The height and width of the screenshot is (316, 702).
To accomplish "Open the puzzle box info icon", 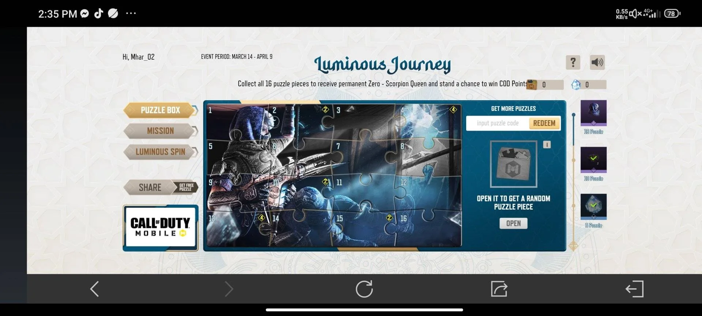I will tap(547, 145).
